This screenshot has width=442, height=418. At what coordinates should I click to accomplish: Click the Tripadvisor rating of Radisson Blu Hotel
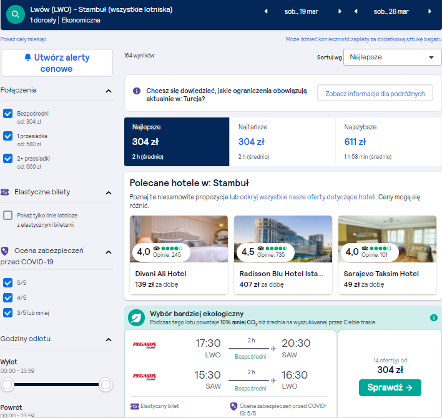265,251
